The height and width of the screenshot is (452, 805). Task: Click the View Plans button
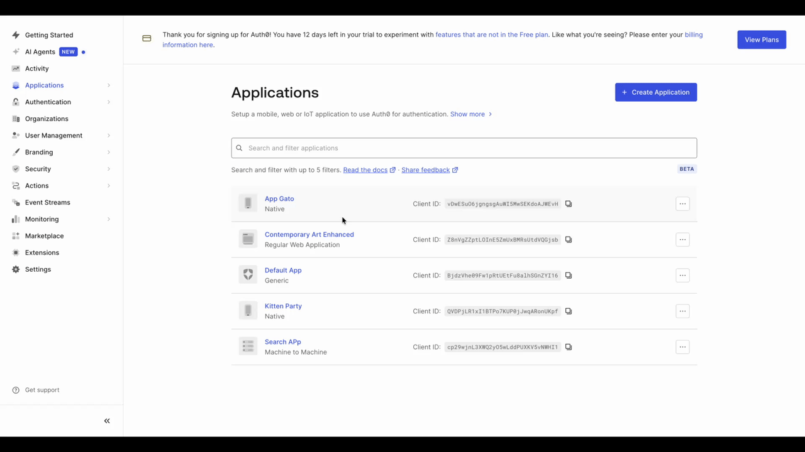point(762,40)
